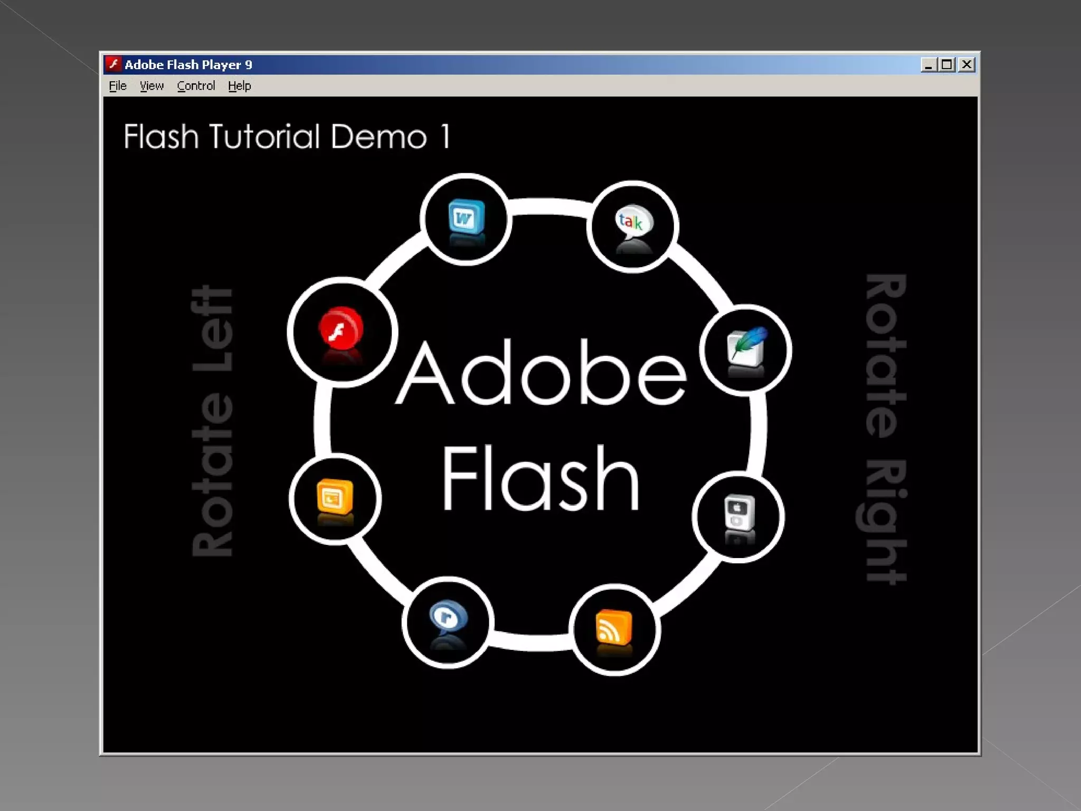Image resolution: width=1081 pixels, height=811 pixels.
Task: Minimize the Flash Player window
Action: pyautogui.click(x=928, y=64)
